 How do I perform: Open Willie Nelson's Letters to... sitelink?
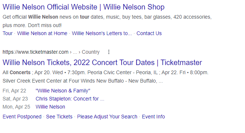pos(102,33)
